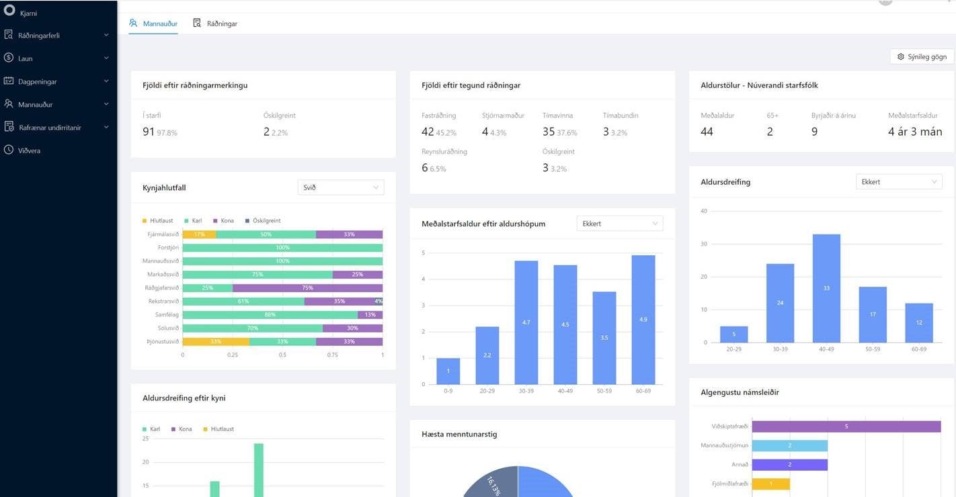
Task: Expand the Laun menu chevron
Action: (x=106, y=58)
